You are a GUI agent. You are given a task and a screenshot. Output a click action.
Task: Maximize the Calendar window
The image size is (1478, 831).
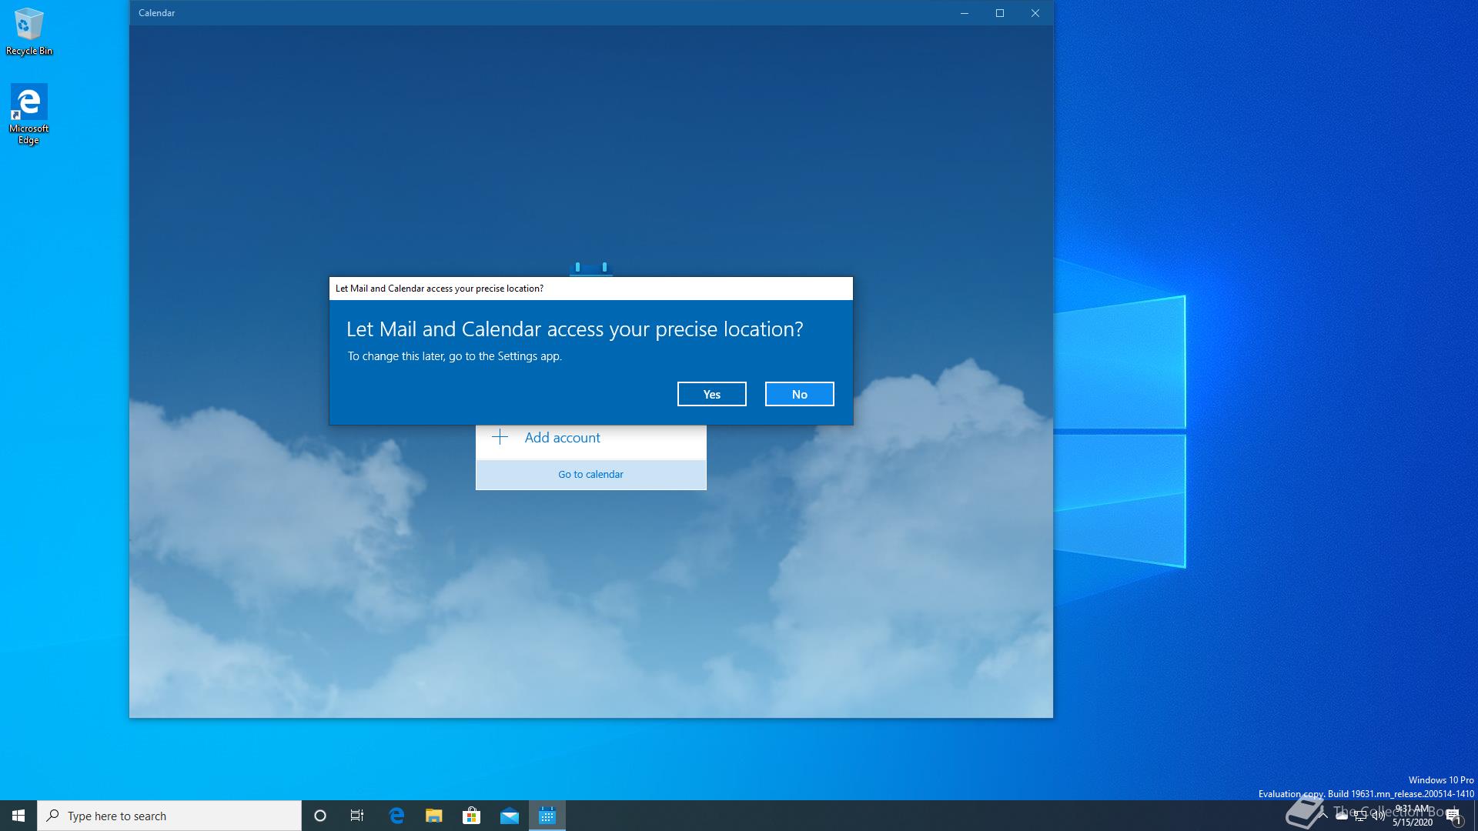click(x=1000, y=13)
